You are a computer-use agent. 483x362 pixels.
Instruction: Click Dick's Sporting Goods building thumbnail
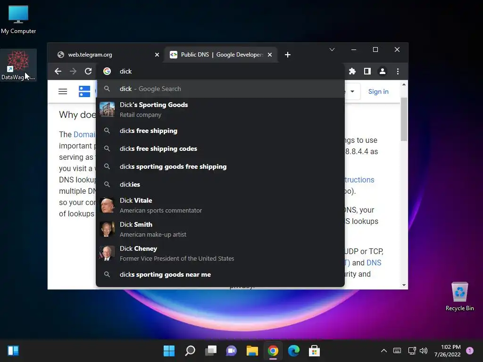(x=107, y=109)
